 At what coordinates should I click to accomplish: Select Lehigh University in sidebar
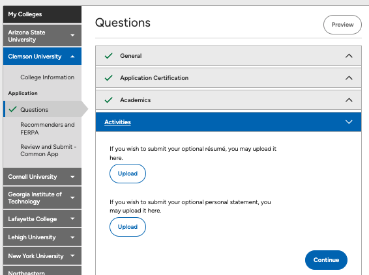(x=42, y=237)
